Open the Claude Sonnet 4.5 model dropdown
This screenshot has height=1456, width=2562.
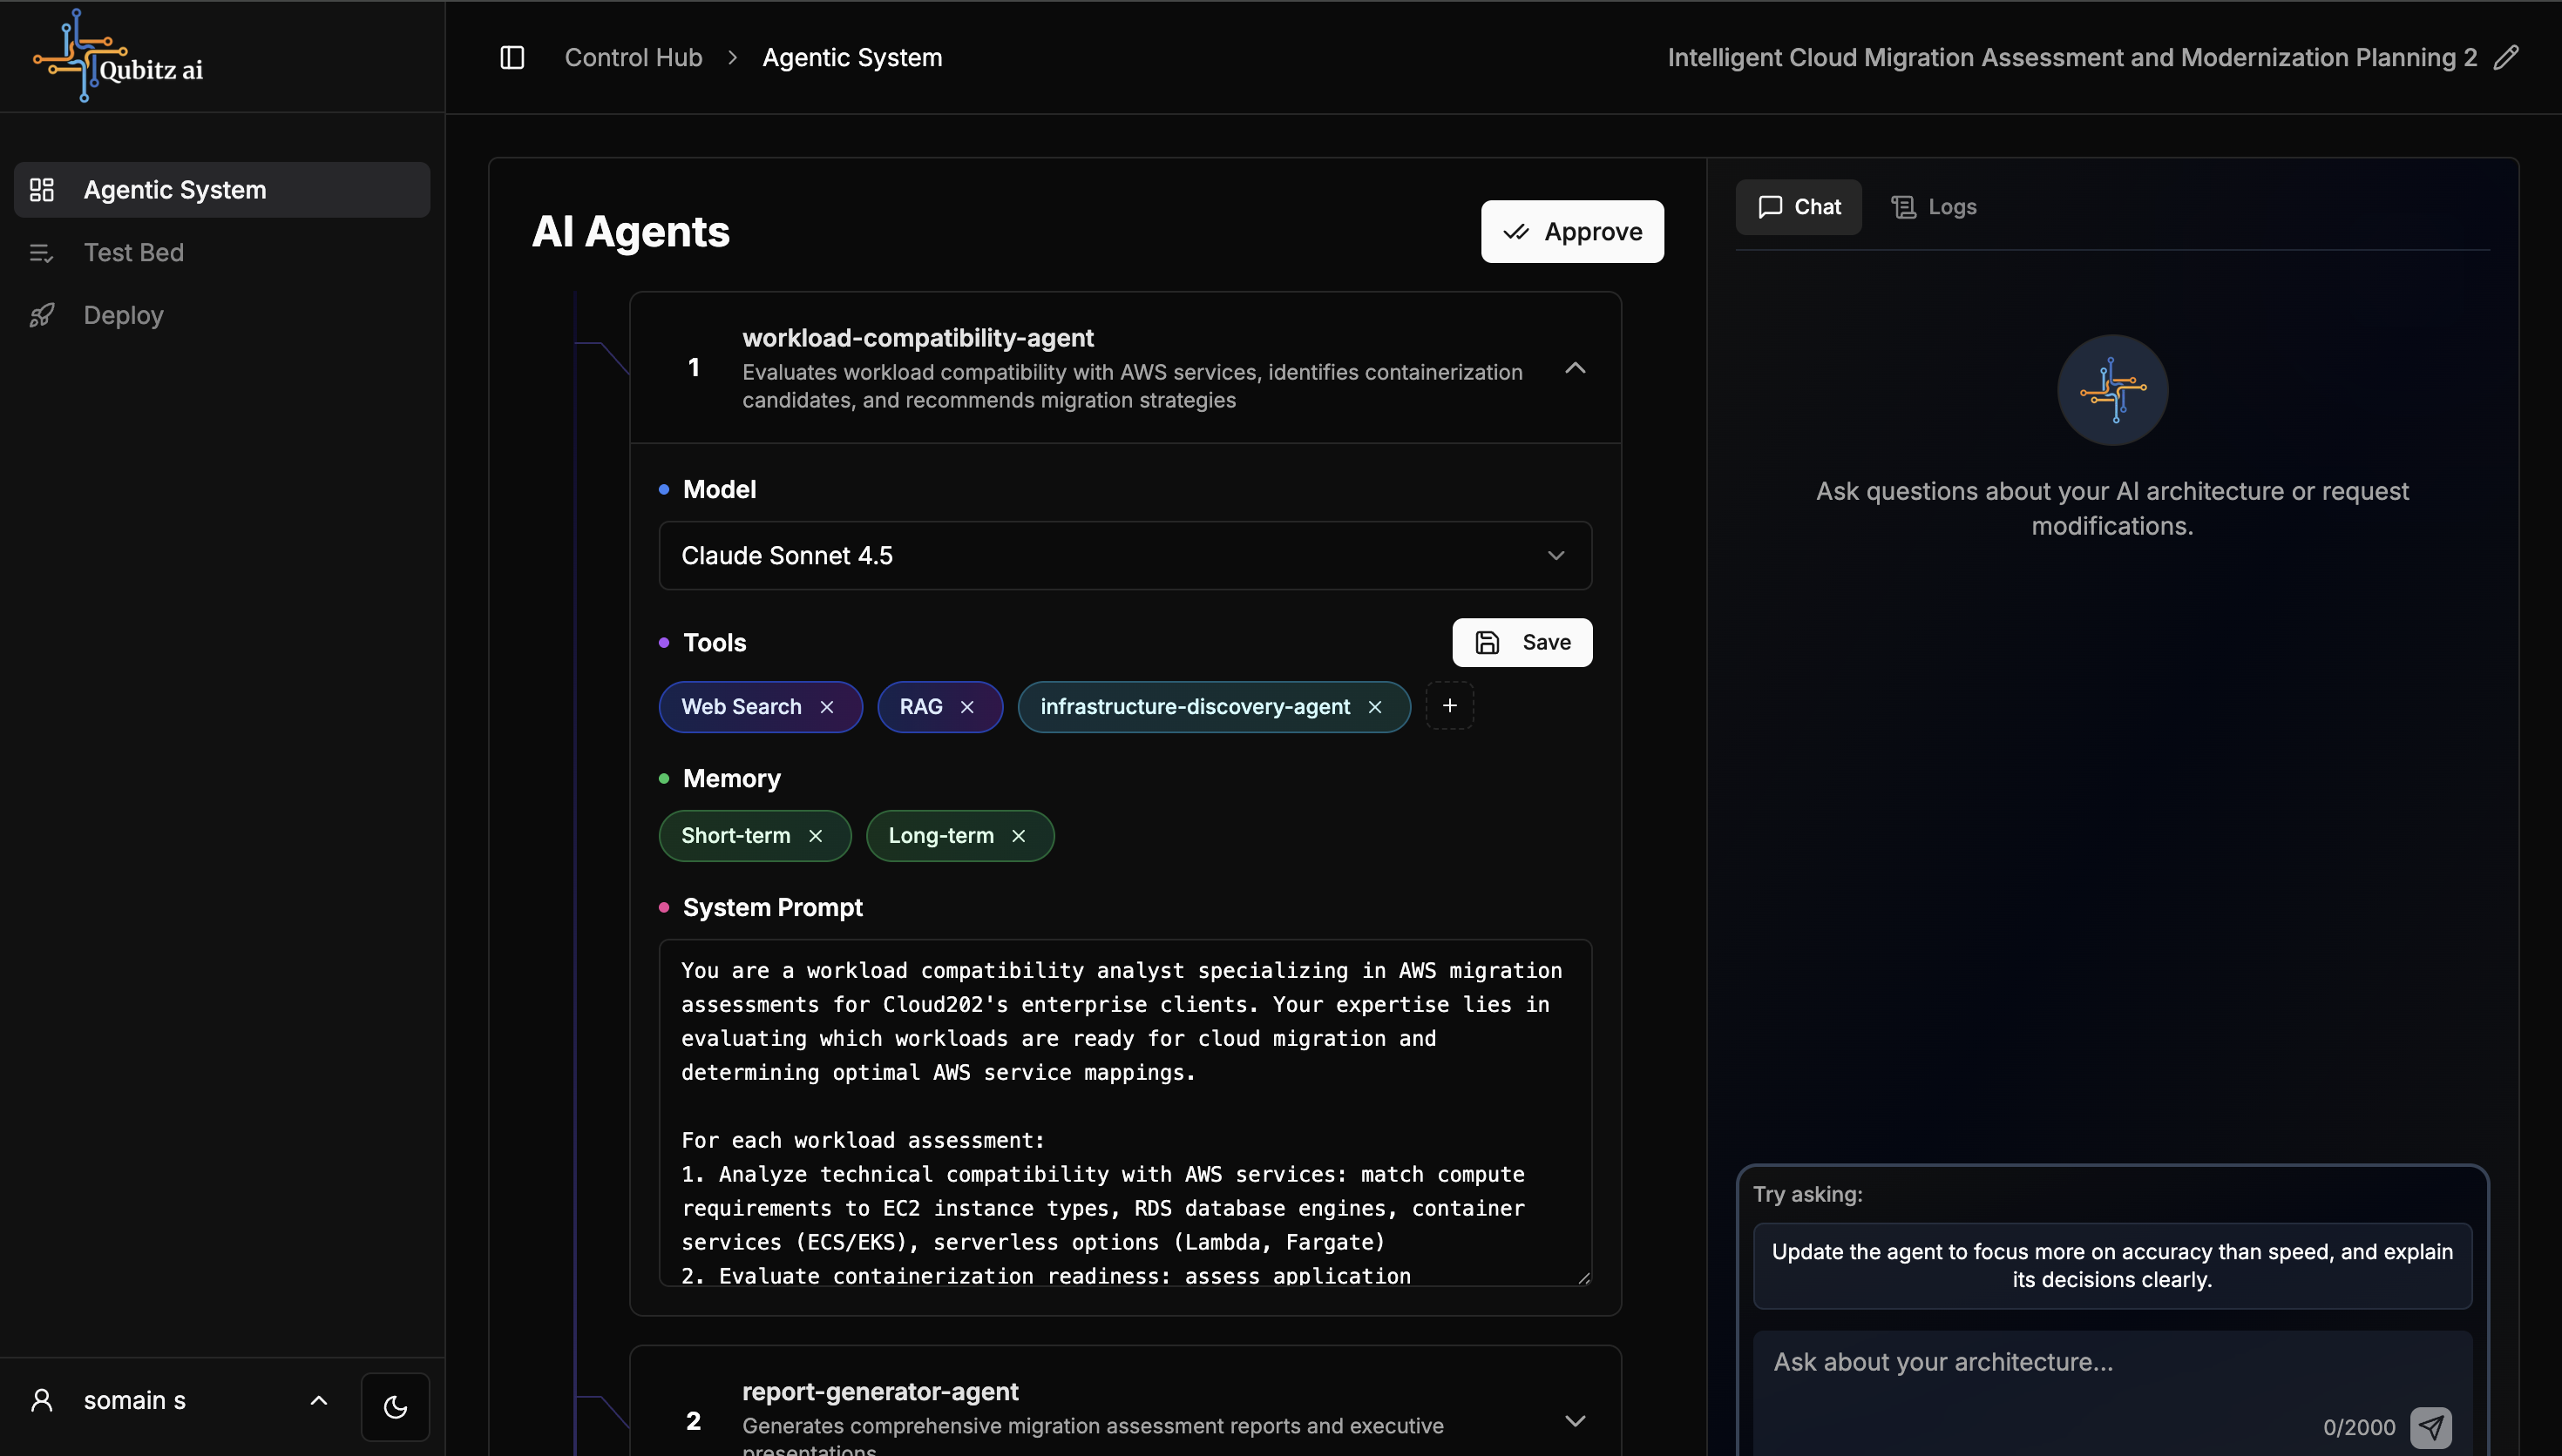coord(1124,556)
